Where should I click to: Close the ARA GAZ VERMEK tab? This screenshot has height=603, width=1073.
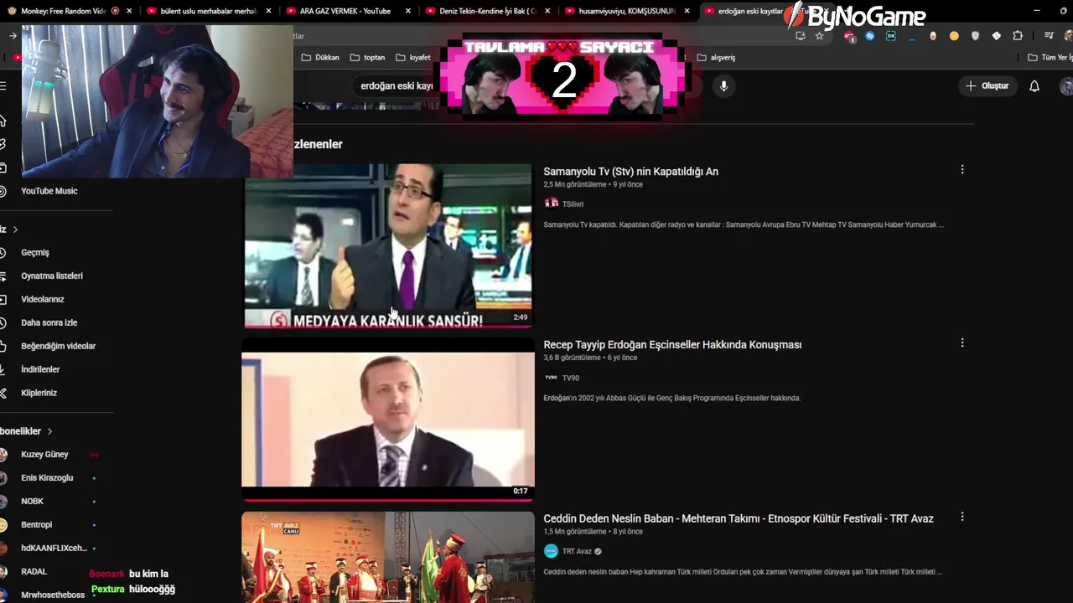(x=407, y=11)
